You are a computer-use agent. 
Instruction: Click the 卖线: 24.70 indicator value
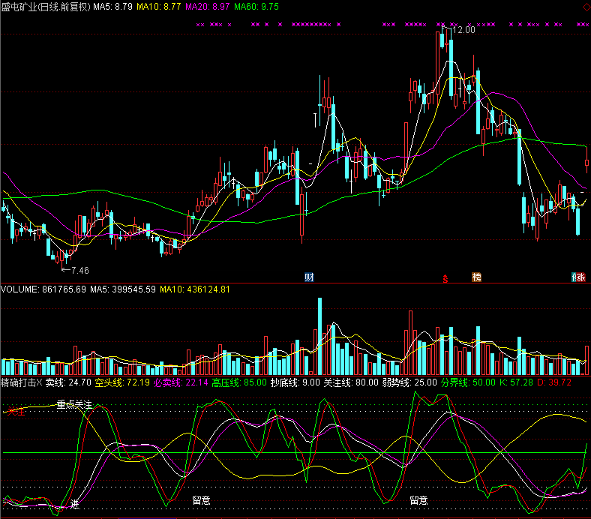click(x=68, y=382)
